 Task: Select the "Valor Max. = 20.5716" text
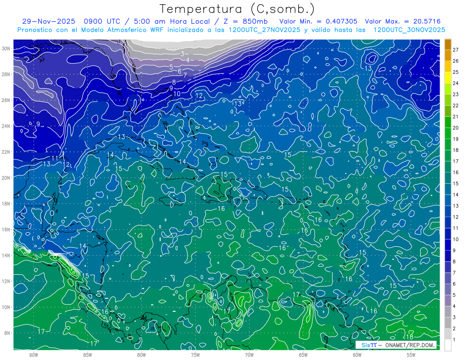[x=402, y=21]
